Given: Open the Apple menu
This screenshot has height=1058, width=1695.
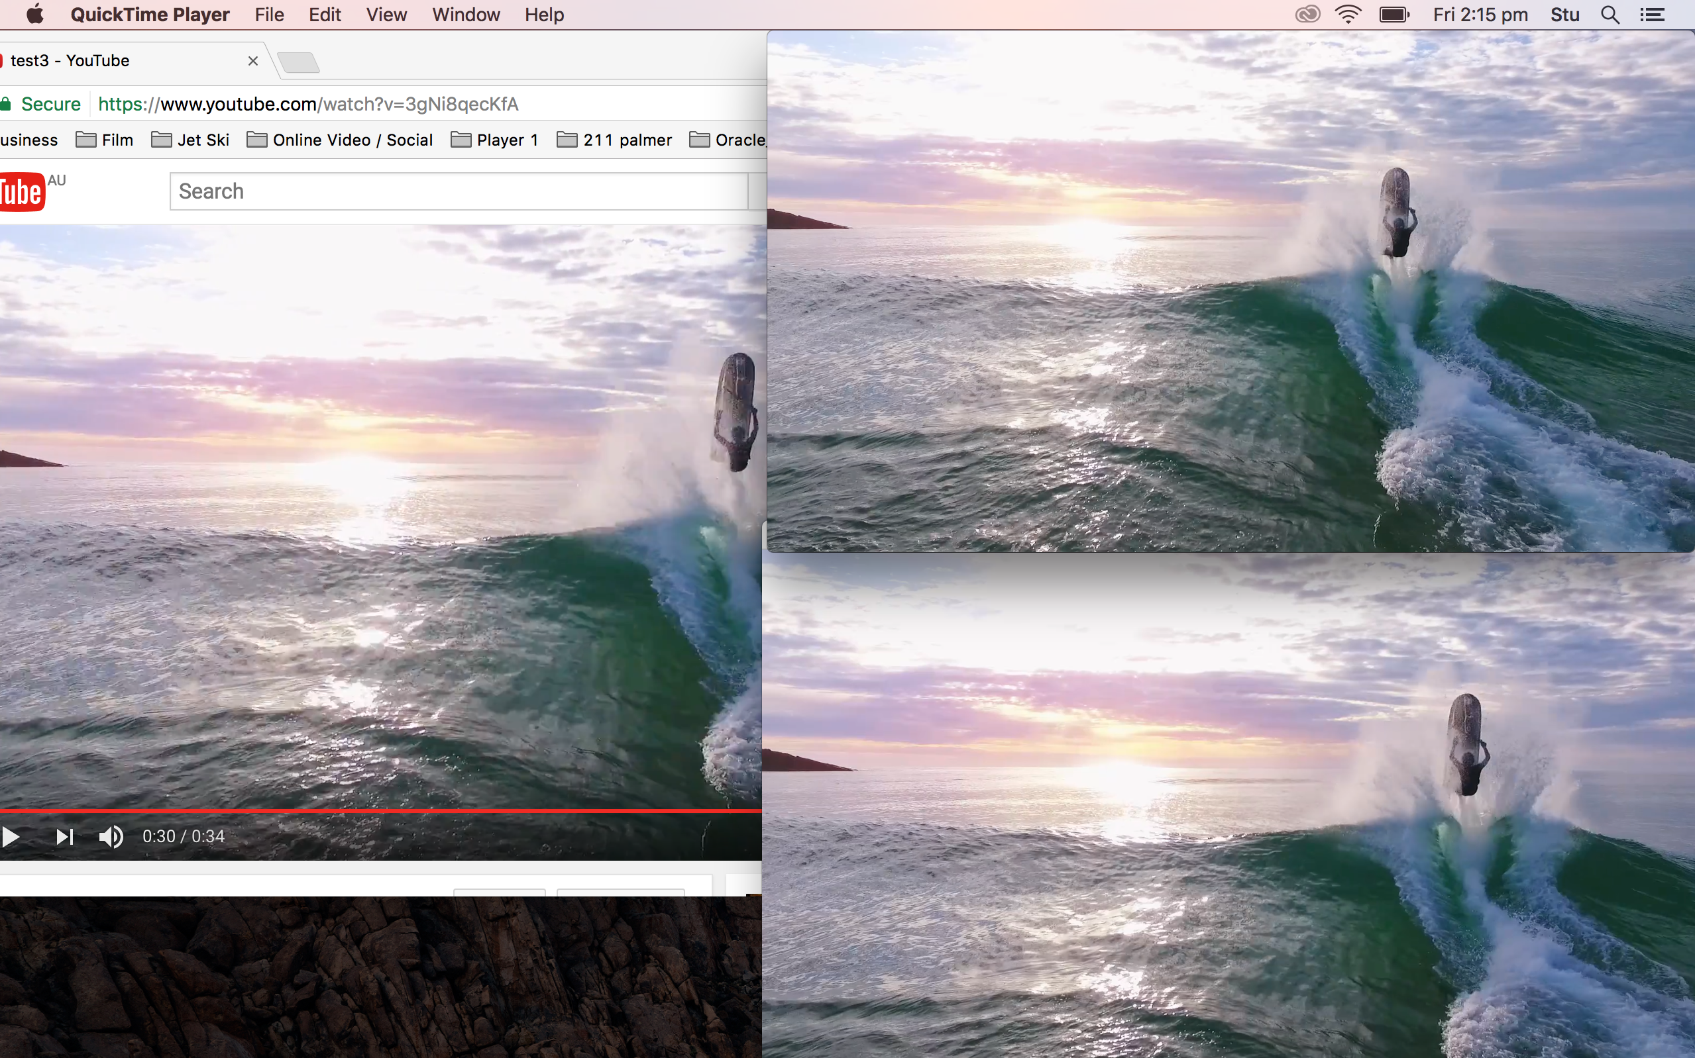Looking at the screenshot, I should [x=35, y=15].
